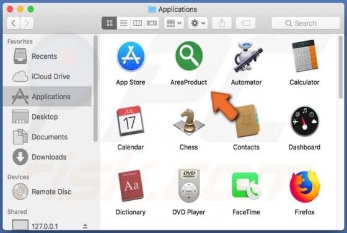The height and width of the screenshot is (233, 347).
Task: Go forward with the right chevron button
Action: (x=27, y=23)
